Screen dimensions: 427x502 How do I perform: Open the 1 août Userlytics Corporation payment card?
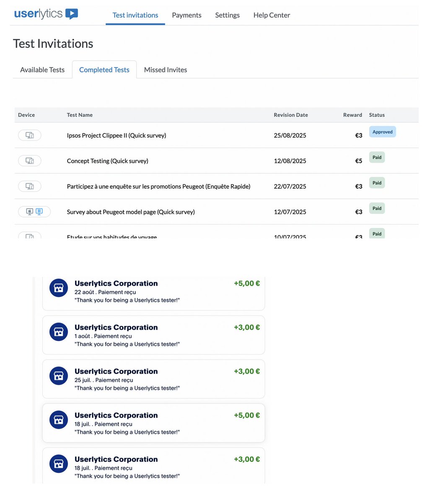tap(154, 335)
